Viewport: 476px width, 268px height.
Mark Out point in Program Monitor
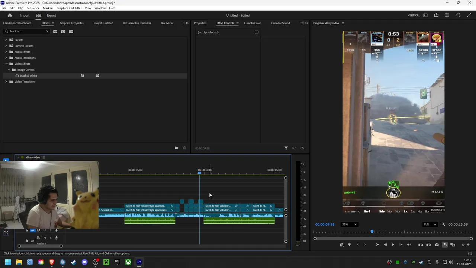365,245
